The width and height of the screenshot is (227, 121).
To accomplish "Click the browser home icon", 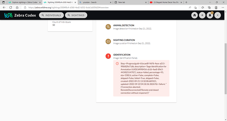I will pos(17,8).
